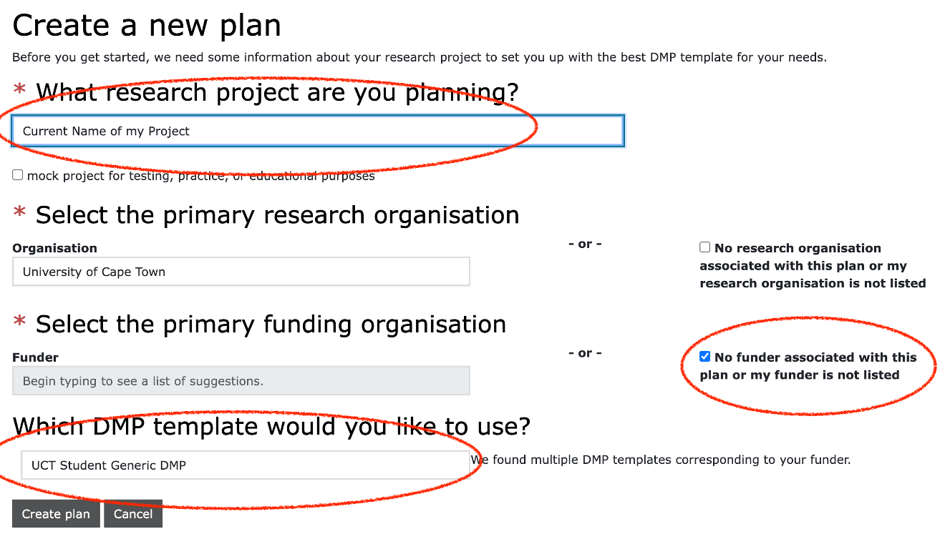Click the 'What research project are you planning?' heading
945x539 pixels.
click(277, 92)
